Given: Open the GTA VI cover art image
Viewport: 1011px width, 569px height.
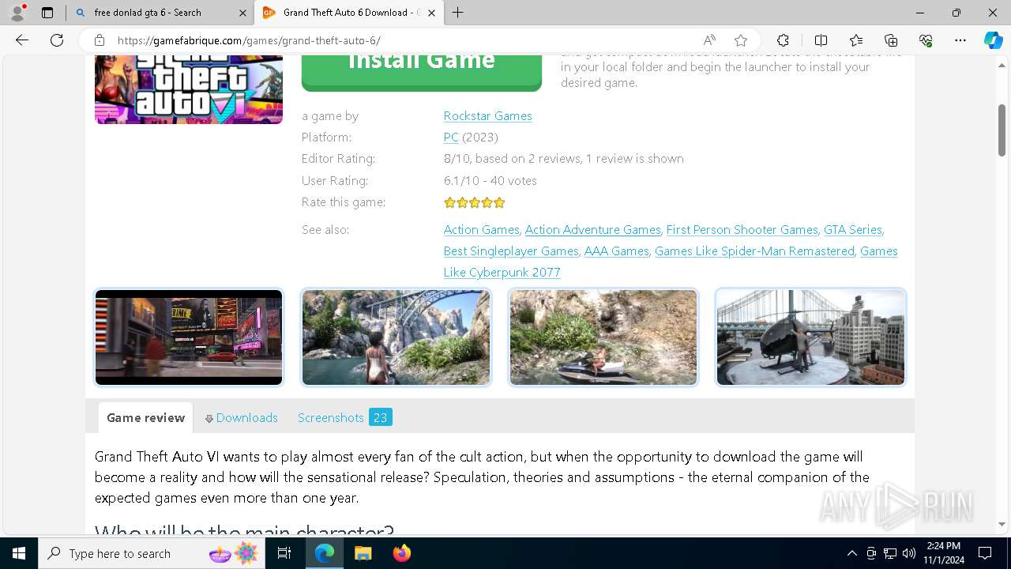Looking at the screenshot, I should 189,89.
